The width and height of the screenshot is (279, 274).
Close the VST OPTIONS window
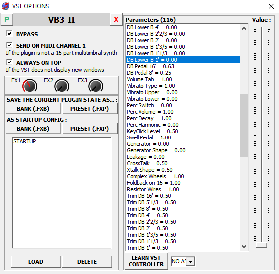(x=271, y=6)
